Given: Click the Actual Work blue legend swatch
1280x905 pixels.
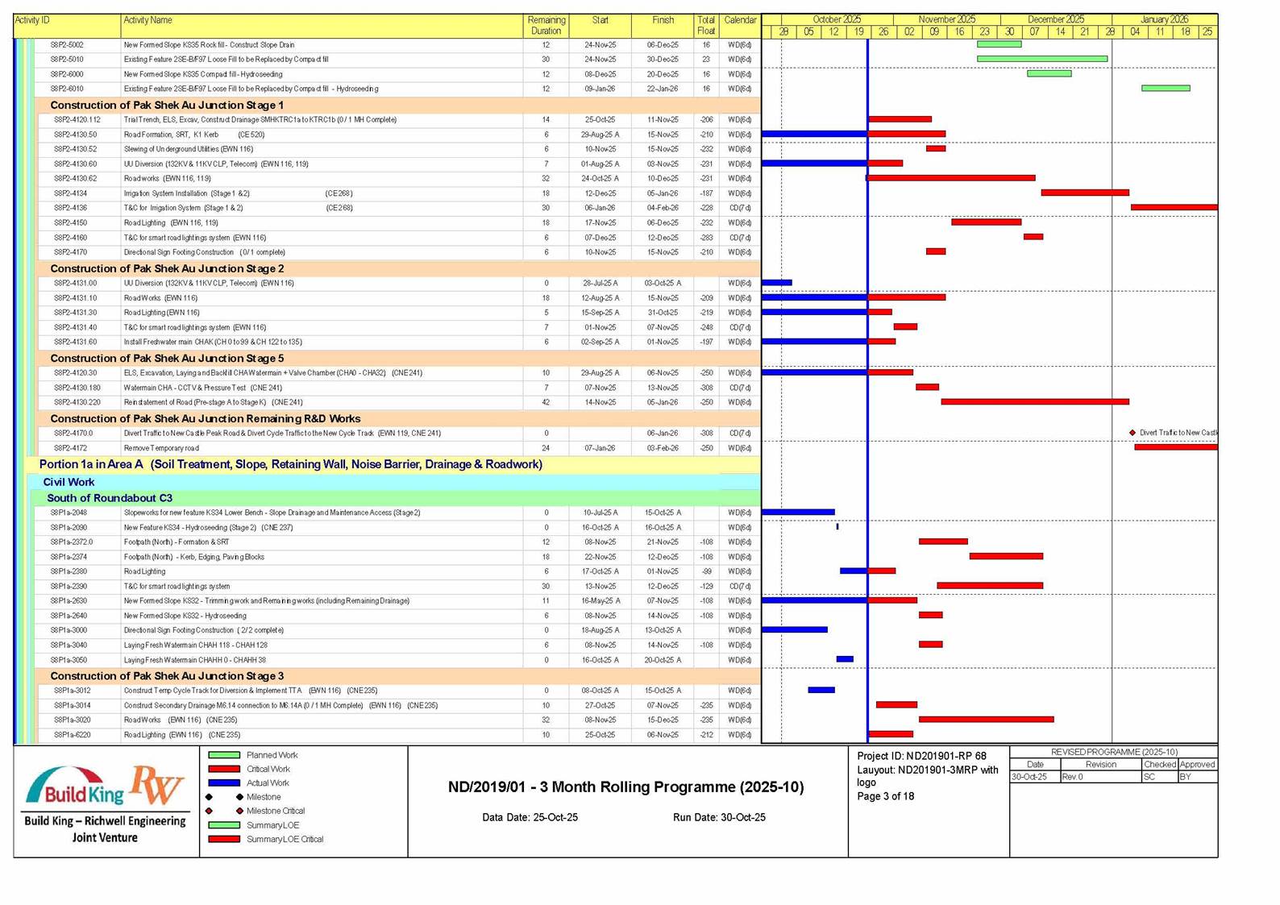Looking at the screenshot, I should pos(224,783).
